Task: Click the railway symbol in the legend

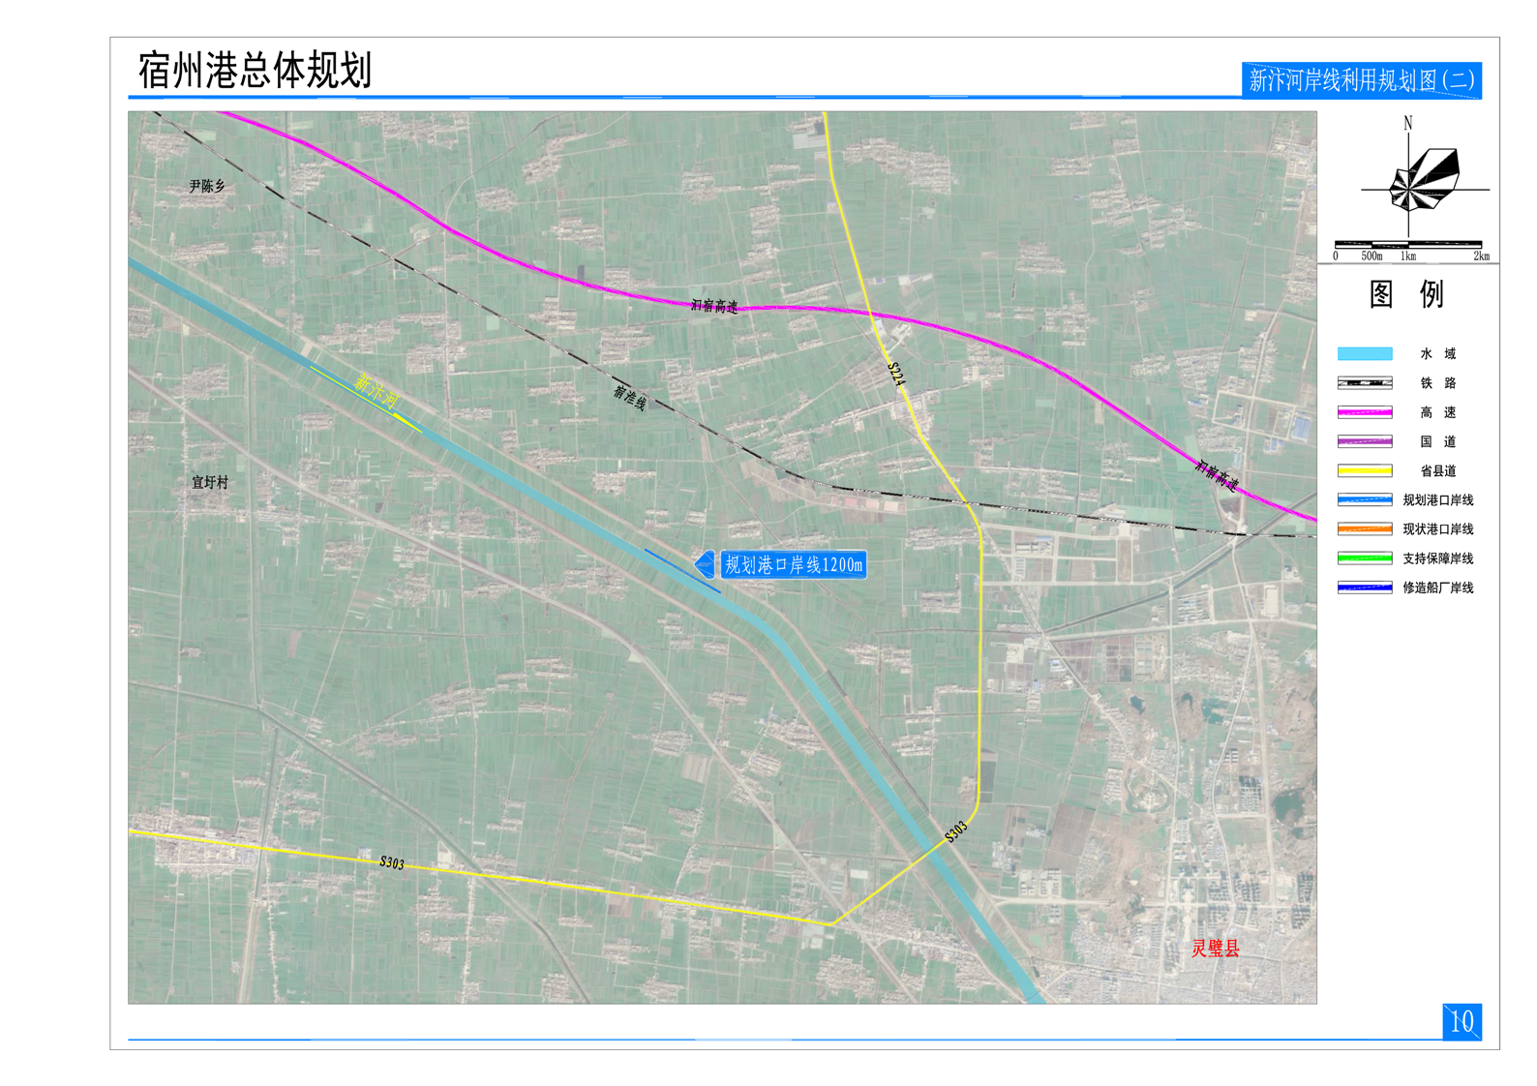Action: tap(1364, 383)
